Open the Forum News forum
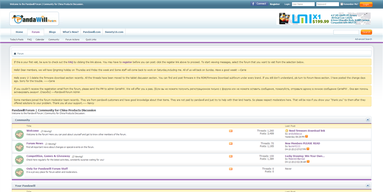The width and height of the screenshot is (383, 192). click(x=35, y=144)
